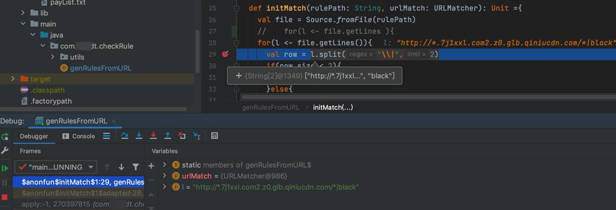Select next frame down arrow
616x210 pixels.
pyautogui.click(x=121, y=167)
